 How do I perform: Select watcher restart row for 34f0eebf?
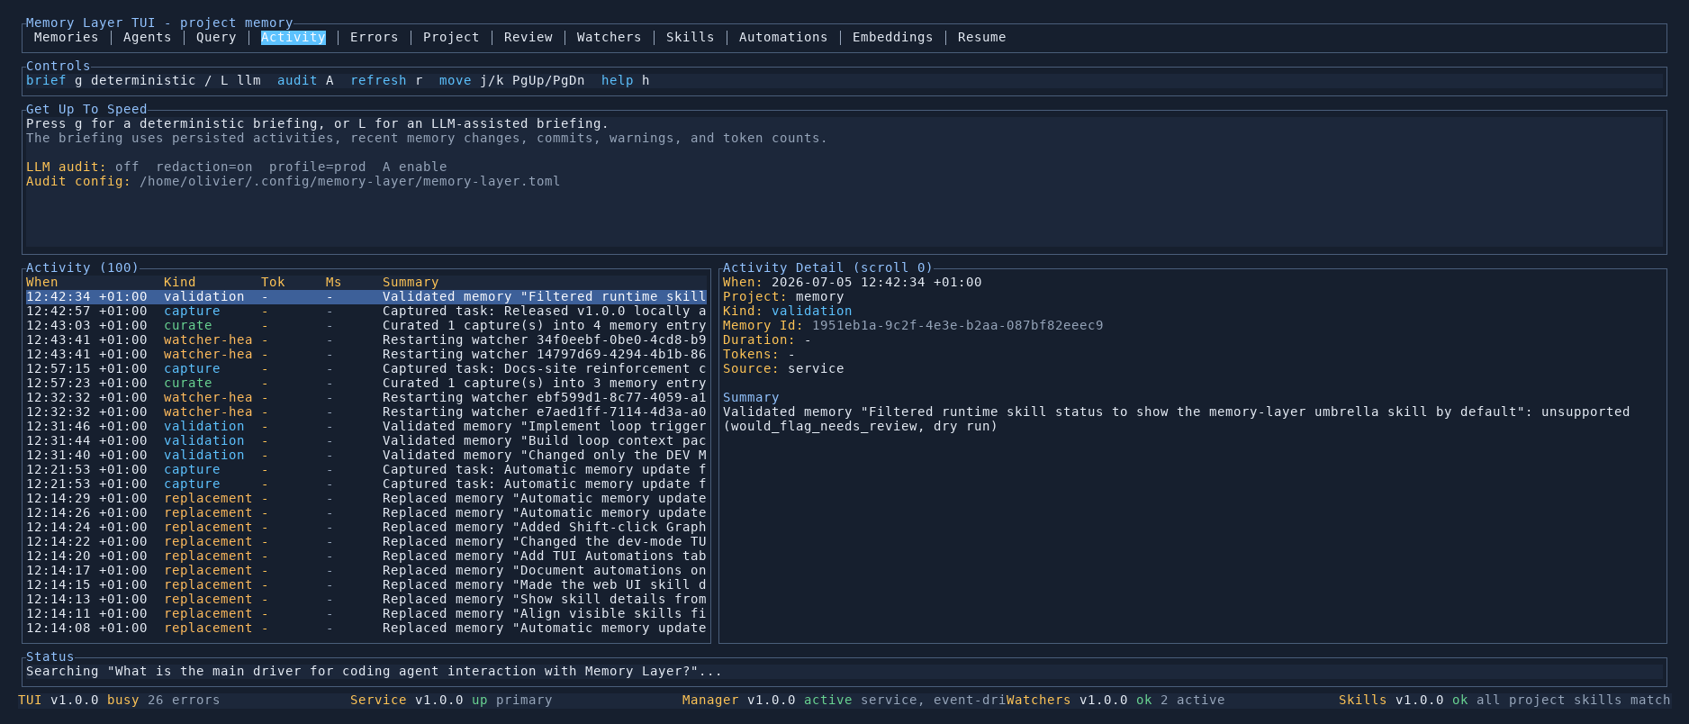click(366, 339)
